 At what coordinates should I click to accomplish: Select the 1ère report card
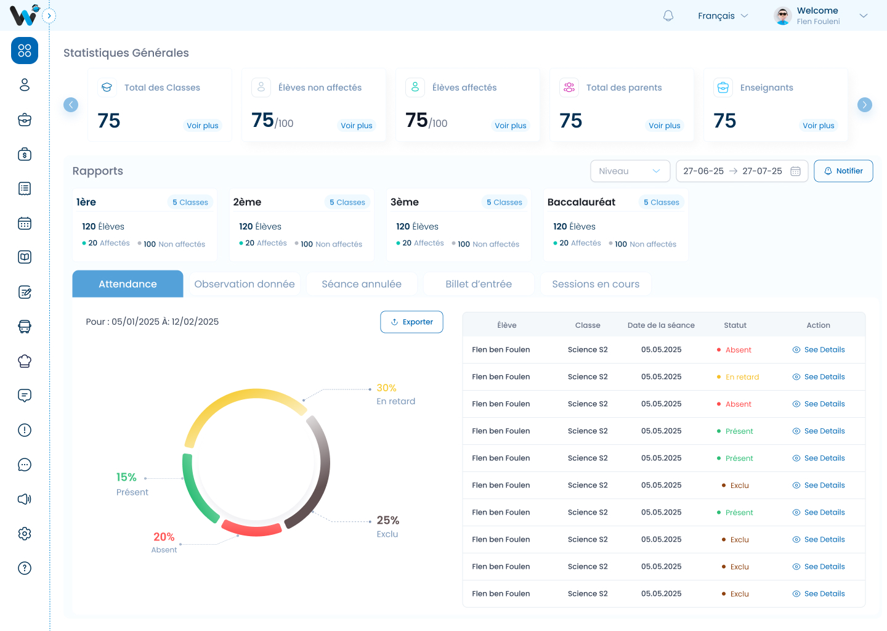coord(145,226)
